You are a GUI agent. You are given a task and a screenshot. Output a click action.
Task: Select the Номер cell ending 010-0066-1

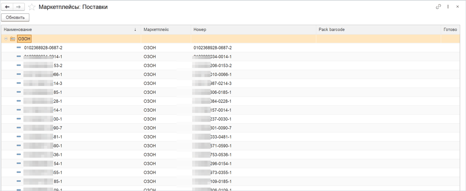point(213,74)
